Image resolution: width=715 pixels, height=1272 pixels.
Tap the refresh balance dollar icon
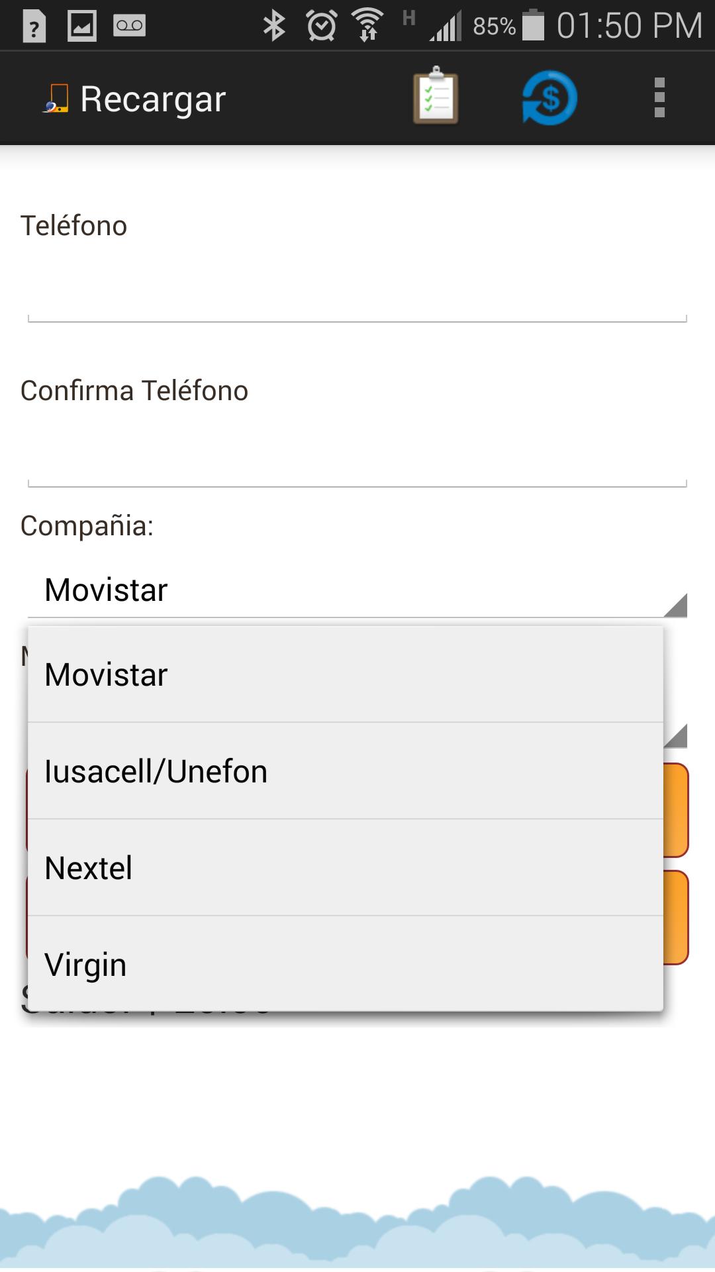(547, 97)
